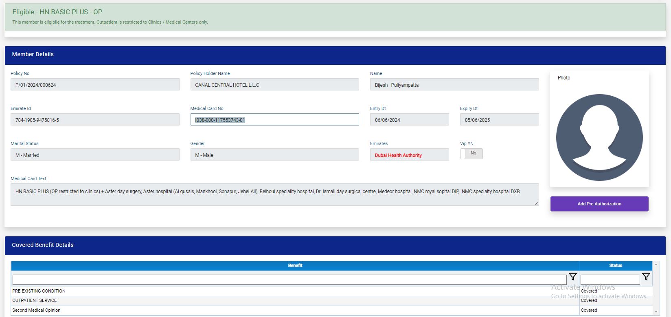
Task: Click the Benefit column filter funnel icon
Action: (x=572, y=277)
